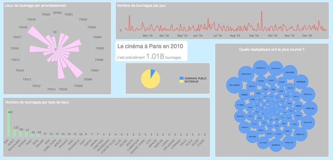The width and height of the screenshot is (333, 160).
Task: Select the ISMAEL FE bubble
Action: click(300, 134)
